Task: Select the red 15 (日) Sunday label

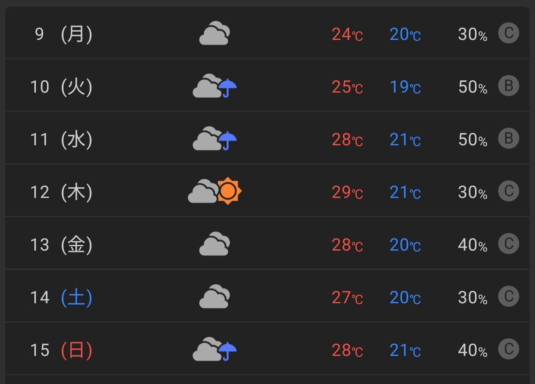Action: coord(62,350)
